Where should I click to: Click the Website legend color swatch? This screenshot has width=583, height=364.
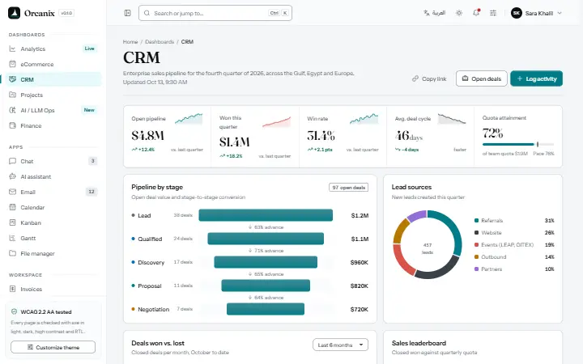[476, 232]
